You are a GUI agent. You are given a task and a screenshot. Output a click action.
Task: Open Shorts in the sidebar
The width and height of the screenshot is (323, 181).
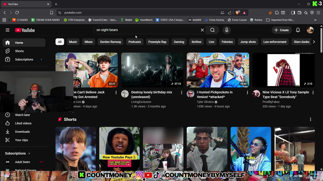[x=24, y=51]
